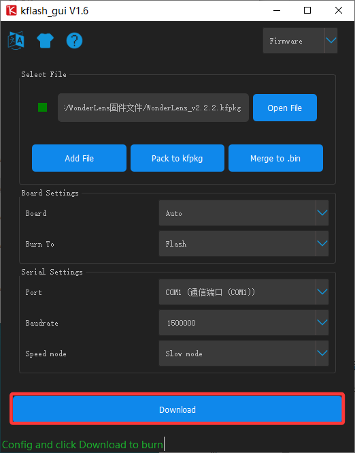The width and height of the screenshot is (355, 453).
Task: Minimize the kflash_gui window
Action: pos(277,10)
